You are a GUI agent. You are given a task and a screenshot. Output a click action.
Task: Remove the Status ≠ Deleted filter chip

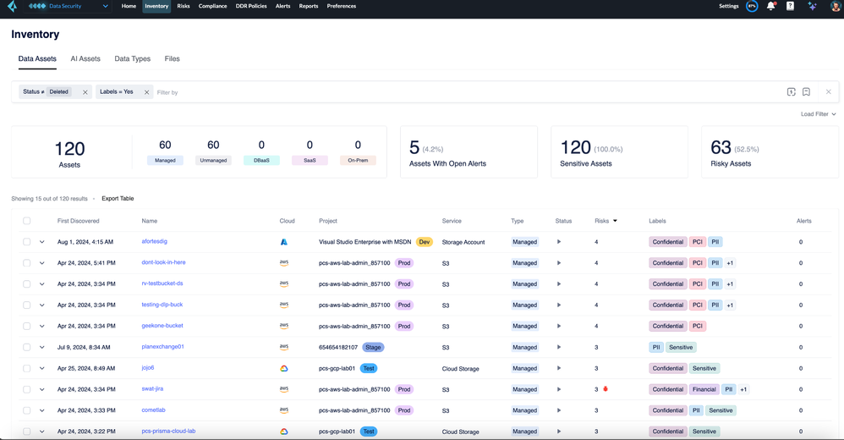click(x=85, y=92)
